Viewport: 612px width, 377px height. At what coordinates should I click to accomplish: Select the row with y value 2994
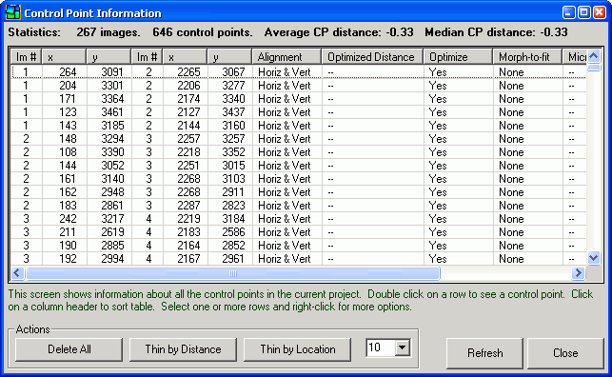pyautogui.click(x=299, y=258)
